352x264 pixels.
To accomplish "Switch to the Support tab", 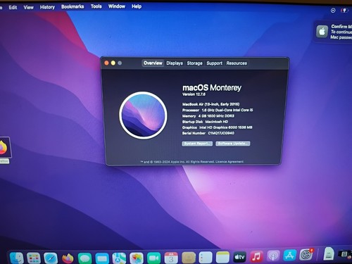I will pyautogui.click(x=214, y=63).
